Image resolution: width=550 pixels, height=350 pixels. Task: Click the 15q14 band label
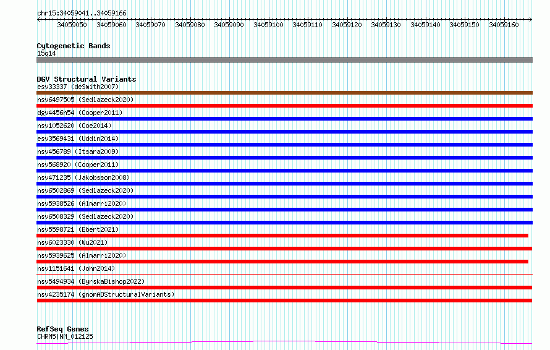pyautogui.click(x=46, y=53)
